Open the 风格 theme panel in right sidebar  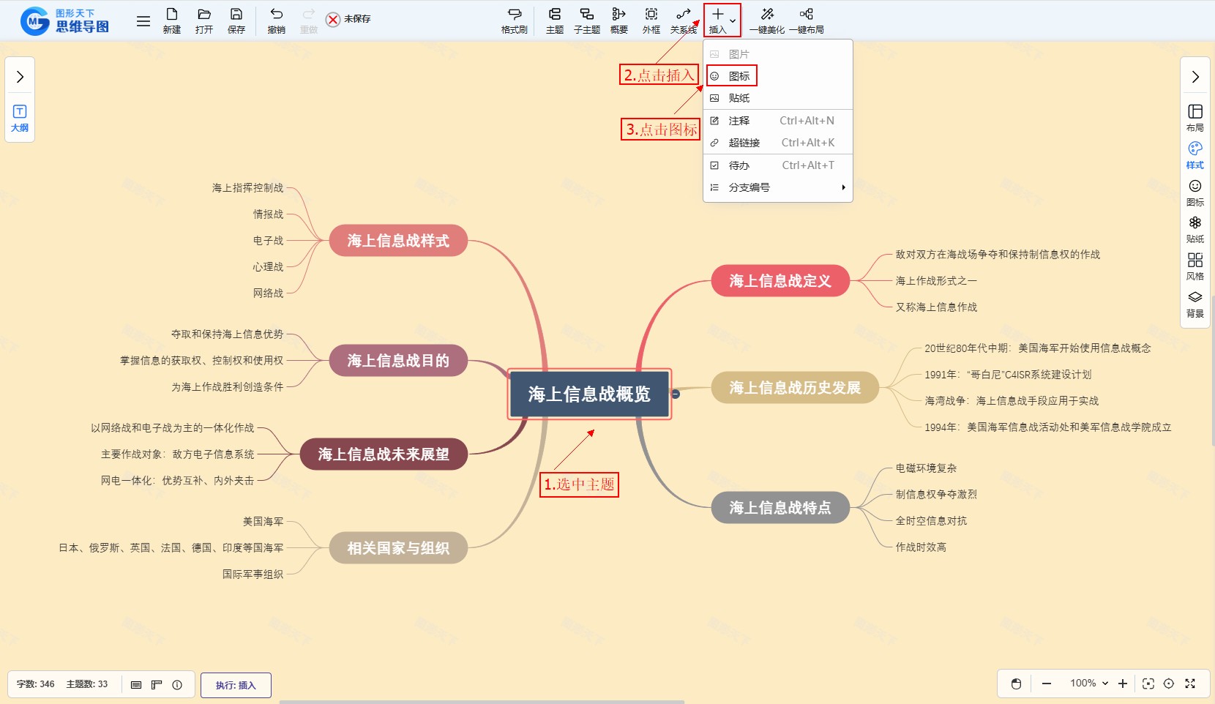(x=1195, y=266)
